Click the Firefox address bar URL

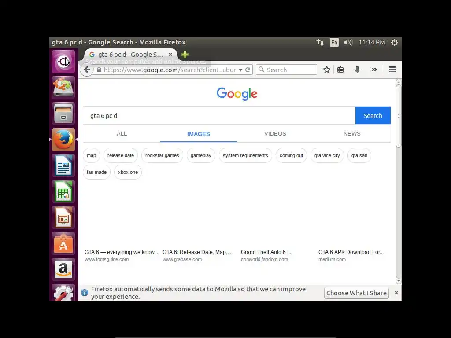pos(170,70)
